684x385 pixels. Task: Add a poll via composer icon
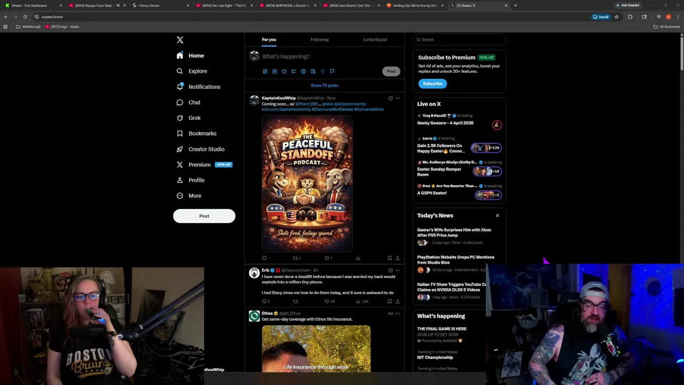[x=294, y=71]
